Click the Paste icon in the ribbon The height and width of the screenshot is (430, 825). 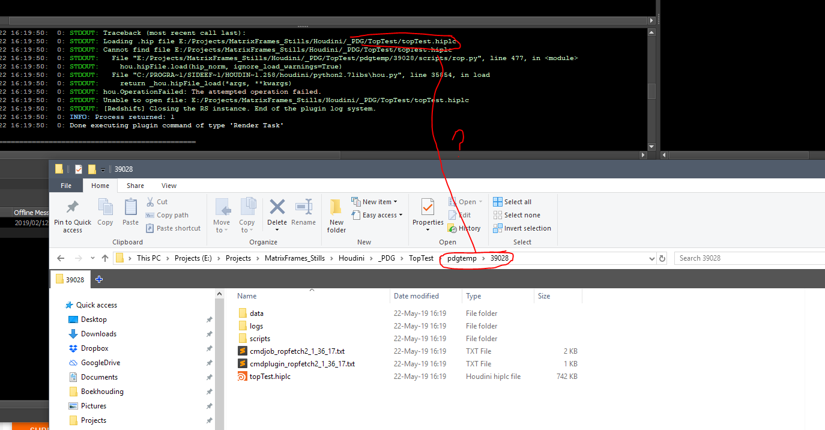pos(130,208)
